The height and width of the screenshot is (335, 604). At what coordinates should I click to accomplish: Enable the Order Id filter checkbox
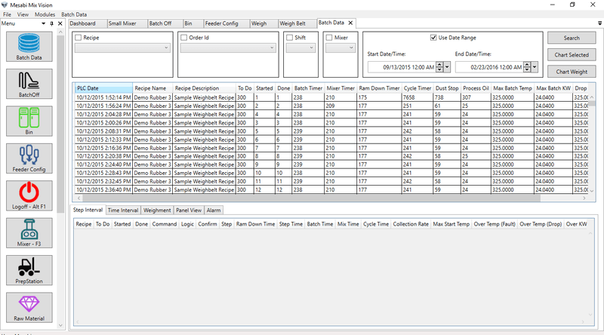pos(183,38)
